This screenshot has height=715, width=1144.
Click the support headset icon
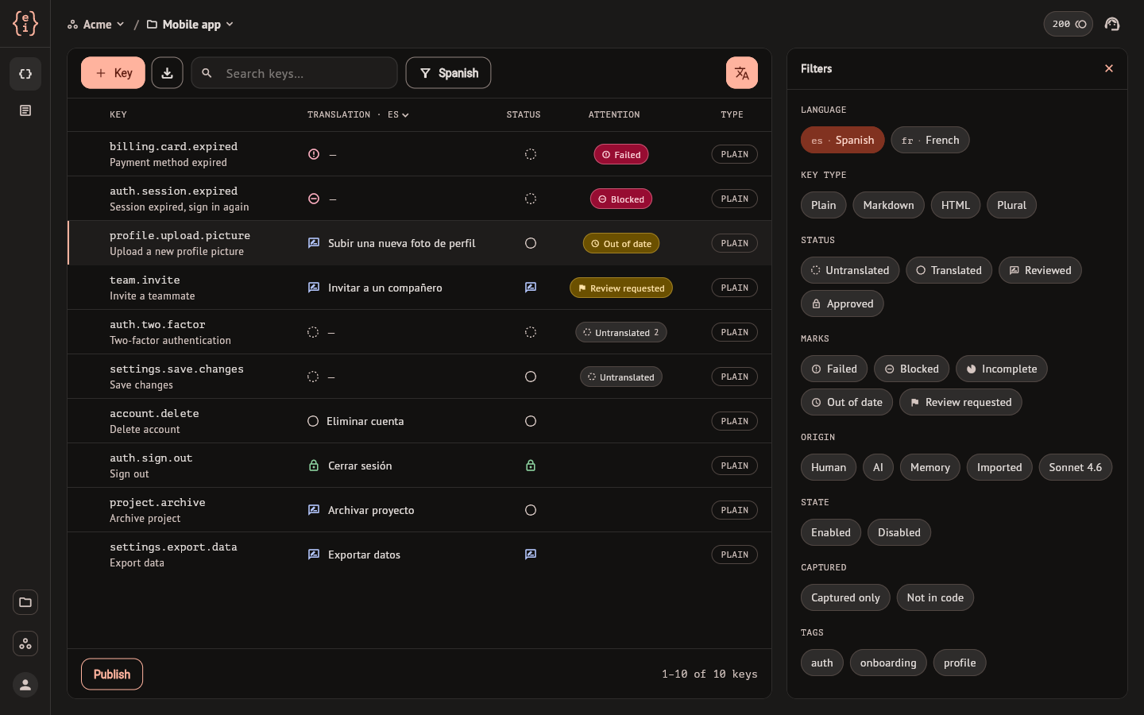[x=1112, y=24]
